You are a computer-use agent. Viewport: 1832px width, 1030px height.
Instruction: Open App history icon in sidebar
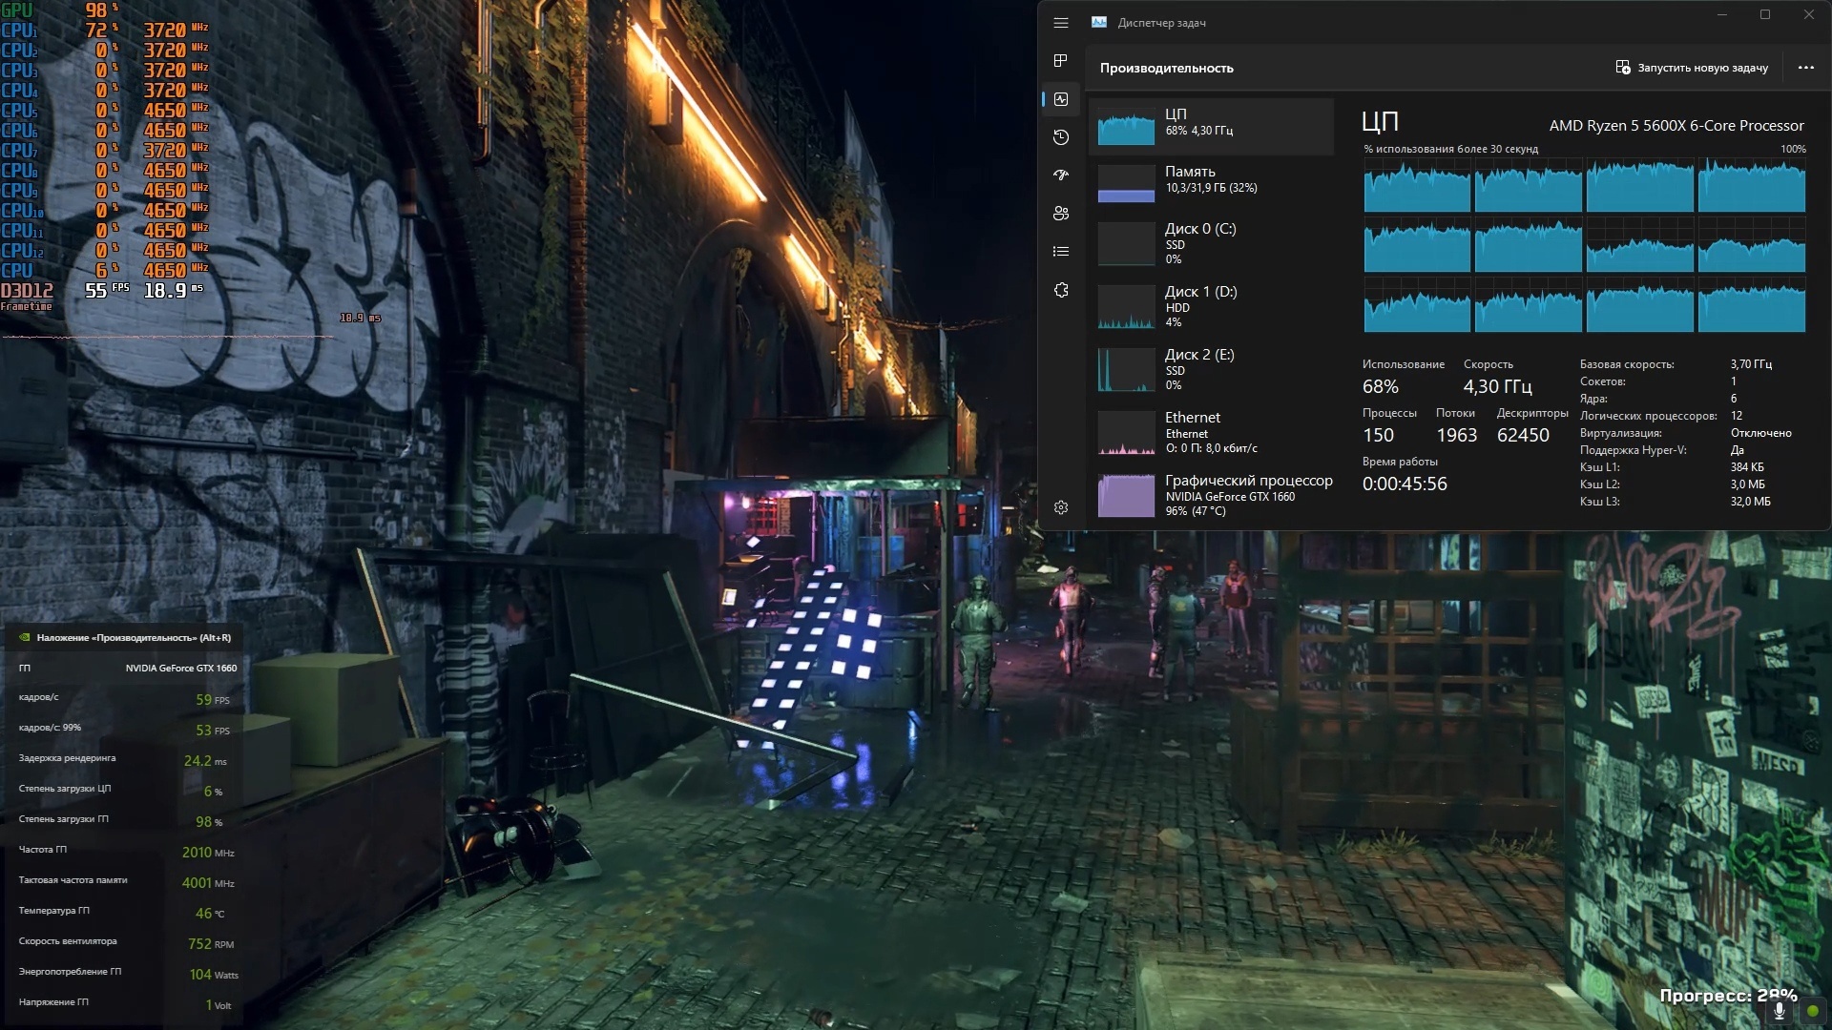1061,137
